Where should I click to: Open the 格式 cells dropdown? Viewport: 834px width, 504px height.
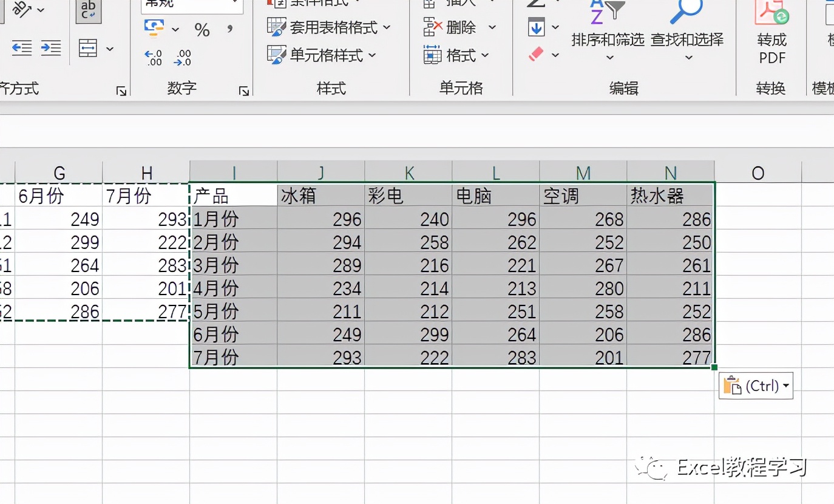[x=456, y=55]
